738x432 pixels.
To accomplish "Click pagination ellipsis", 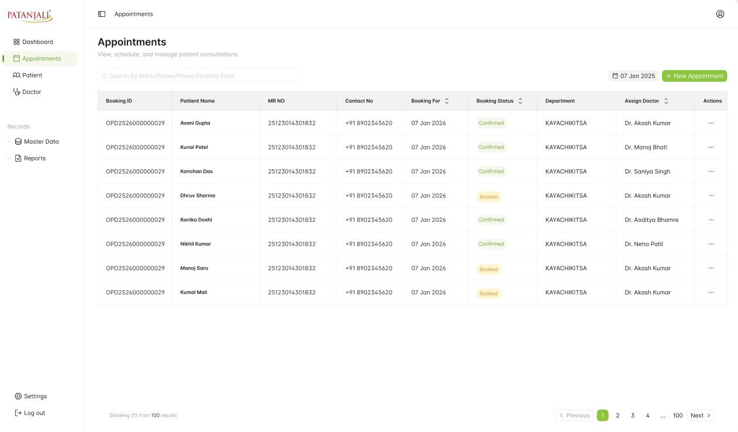I will (663, 416).
